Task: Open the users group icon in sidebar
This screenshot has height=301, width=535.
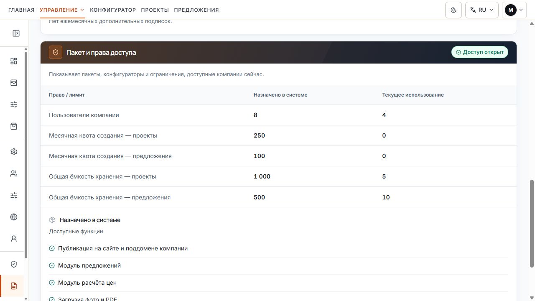Action: (14, 173)
